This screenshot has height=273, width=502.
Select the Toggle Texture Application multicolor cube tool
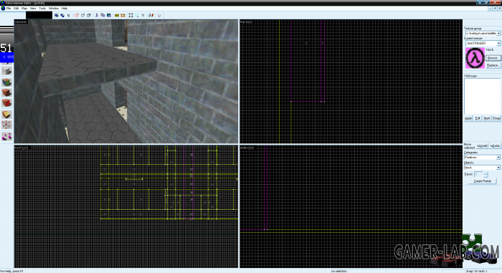pos(6,82)
